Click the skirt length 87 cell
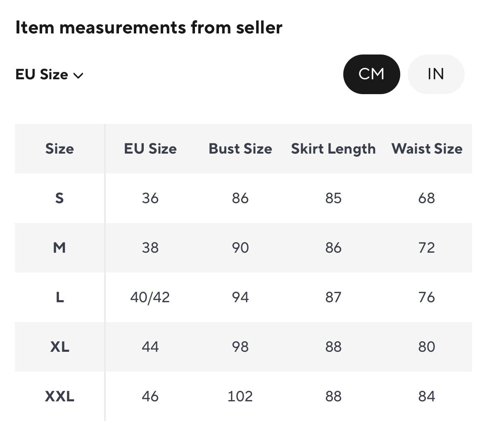The height and width of the screenshot is (429, 487). 333,297
